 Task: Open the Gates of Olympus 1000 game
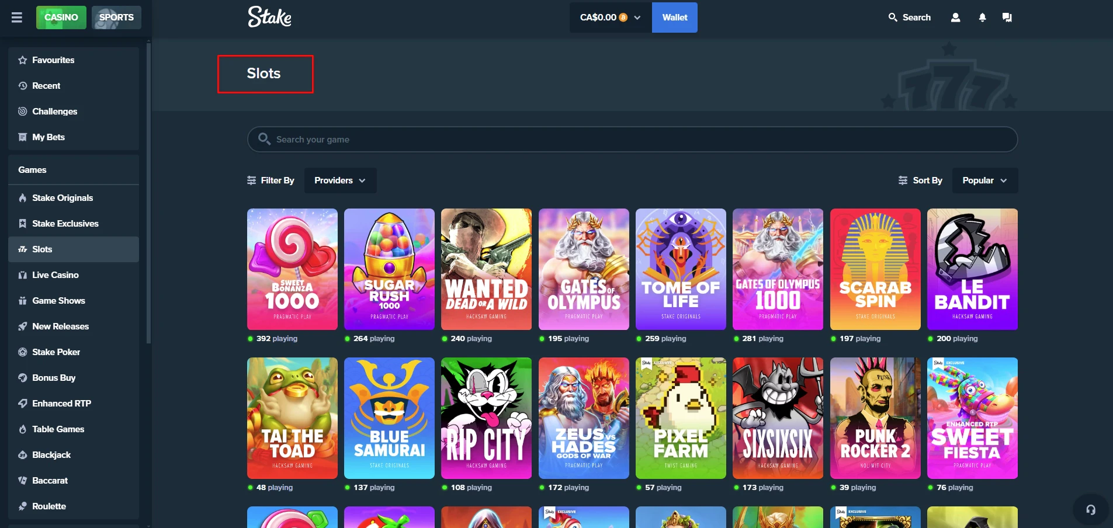778,269
